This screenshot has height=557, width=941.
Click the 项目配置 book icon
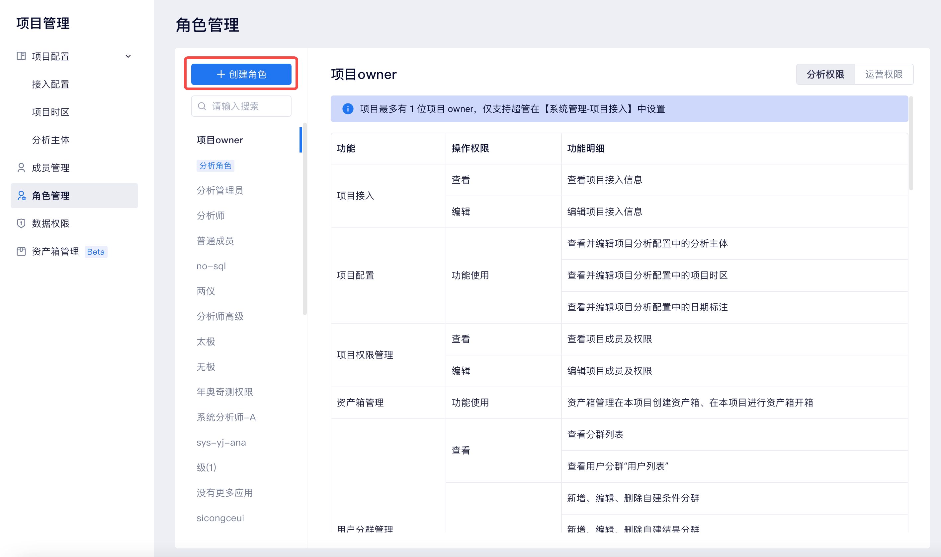pyautogui.click(x=21, y=56)
